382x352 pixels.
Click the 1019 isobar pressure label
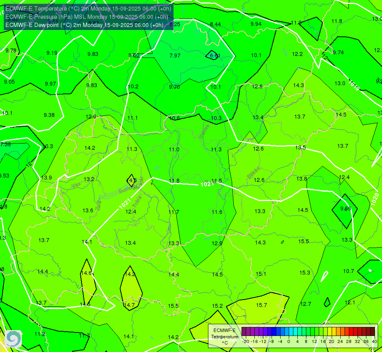pos(354,85)
